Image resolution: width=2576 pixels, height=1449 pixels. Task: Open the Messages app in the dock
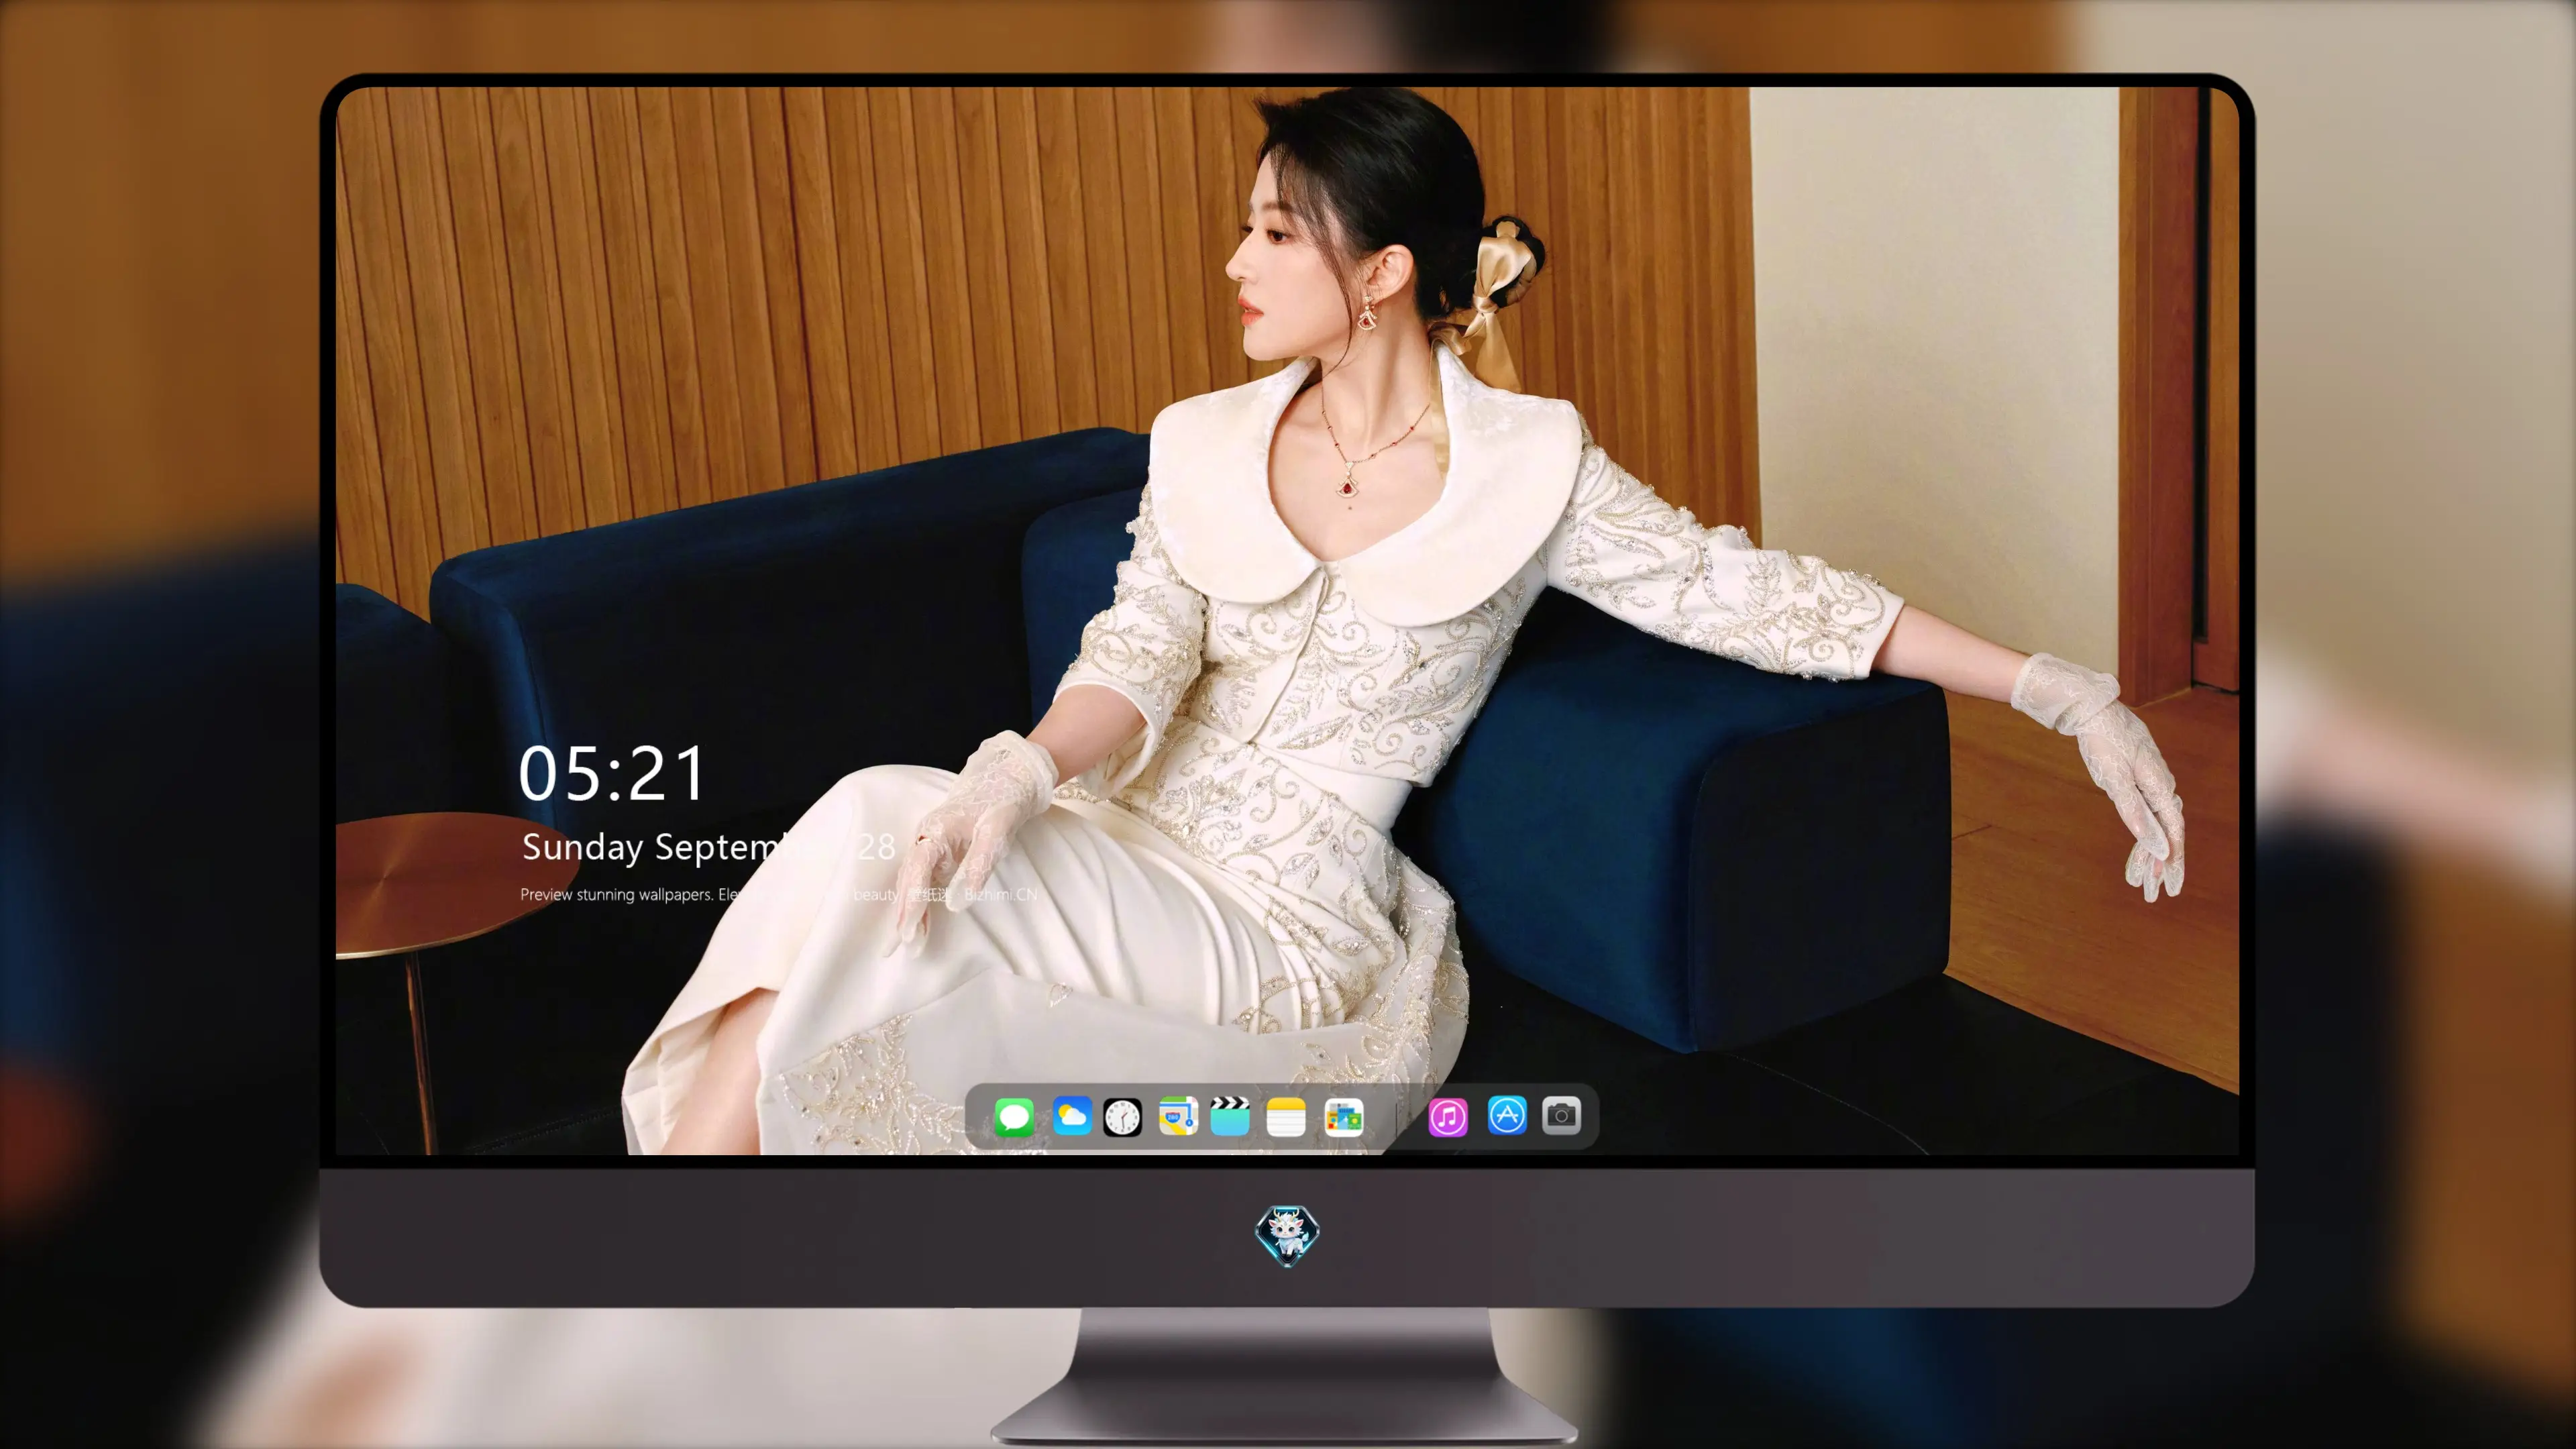coord(1014,1116)
